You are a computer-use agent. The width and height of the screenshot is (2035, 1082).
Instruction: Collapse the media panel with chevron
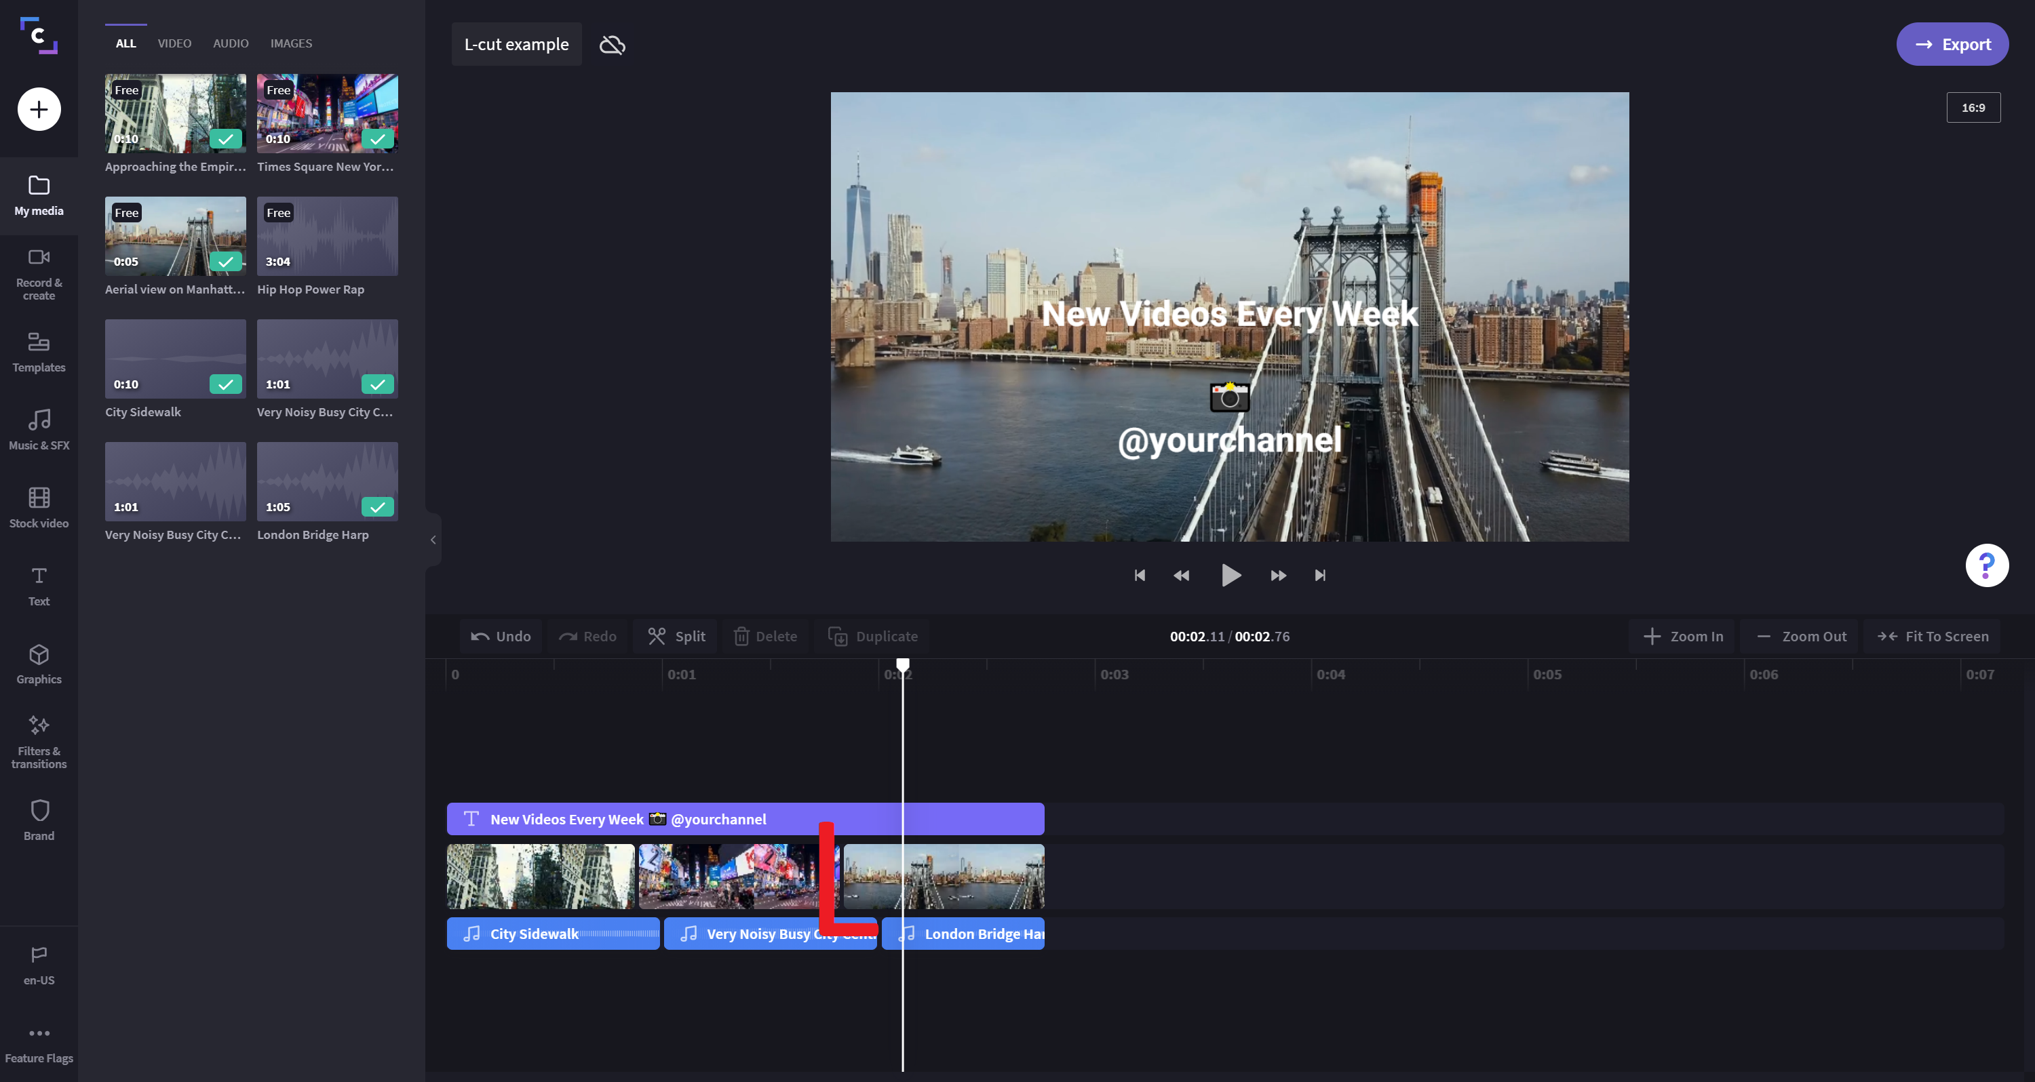(433, 540)
